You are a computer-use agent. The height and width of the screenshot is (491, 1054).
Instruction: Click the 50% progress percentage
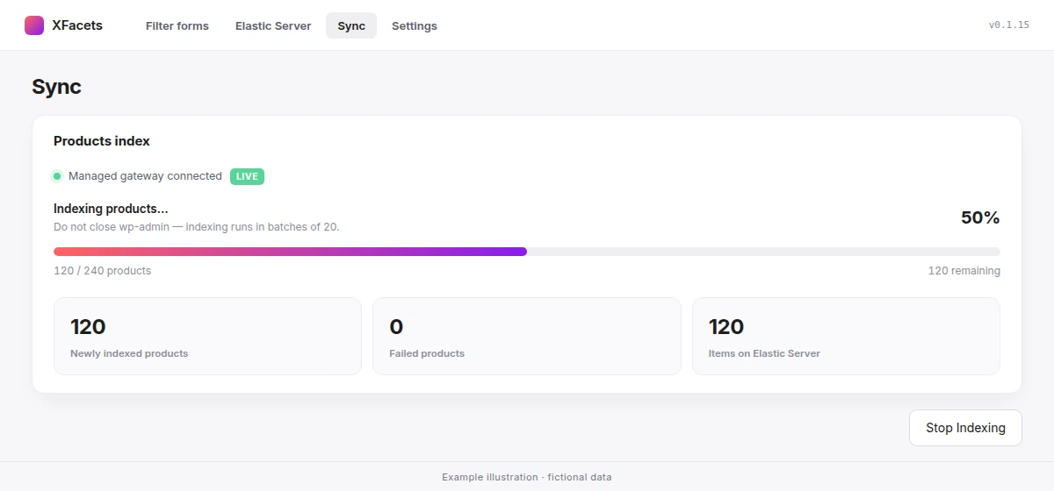980,217
